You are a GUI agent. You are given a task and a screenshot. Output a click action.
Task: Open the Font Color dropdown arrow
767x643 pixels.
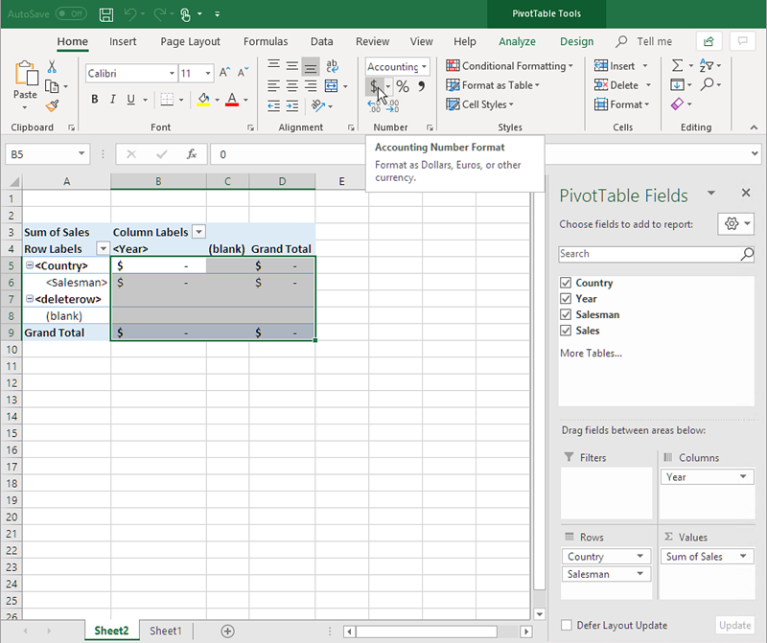tap(247, 99)
